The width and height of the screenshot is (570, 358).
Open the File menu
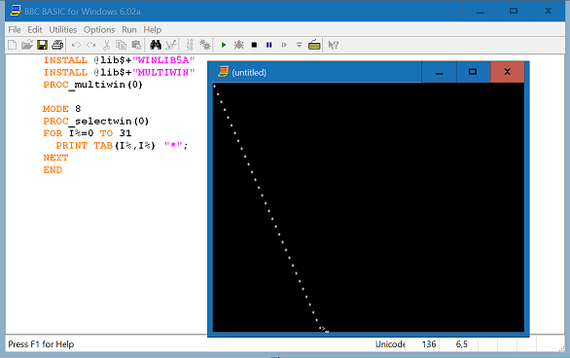pyautogui.click(x=15, y=30)
